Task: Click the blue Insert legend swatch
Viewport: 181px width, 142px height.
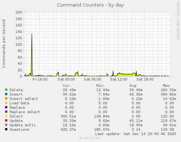Action: tap(6, 94)
